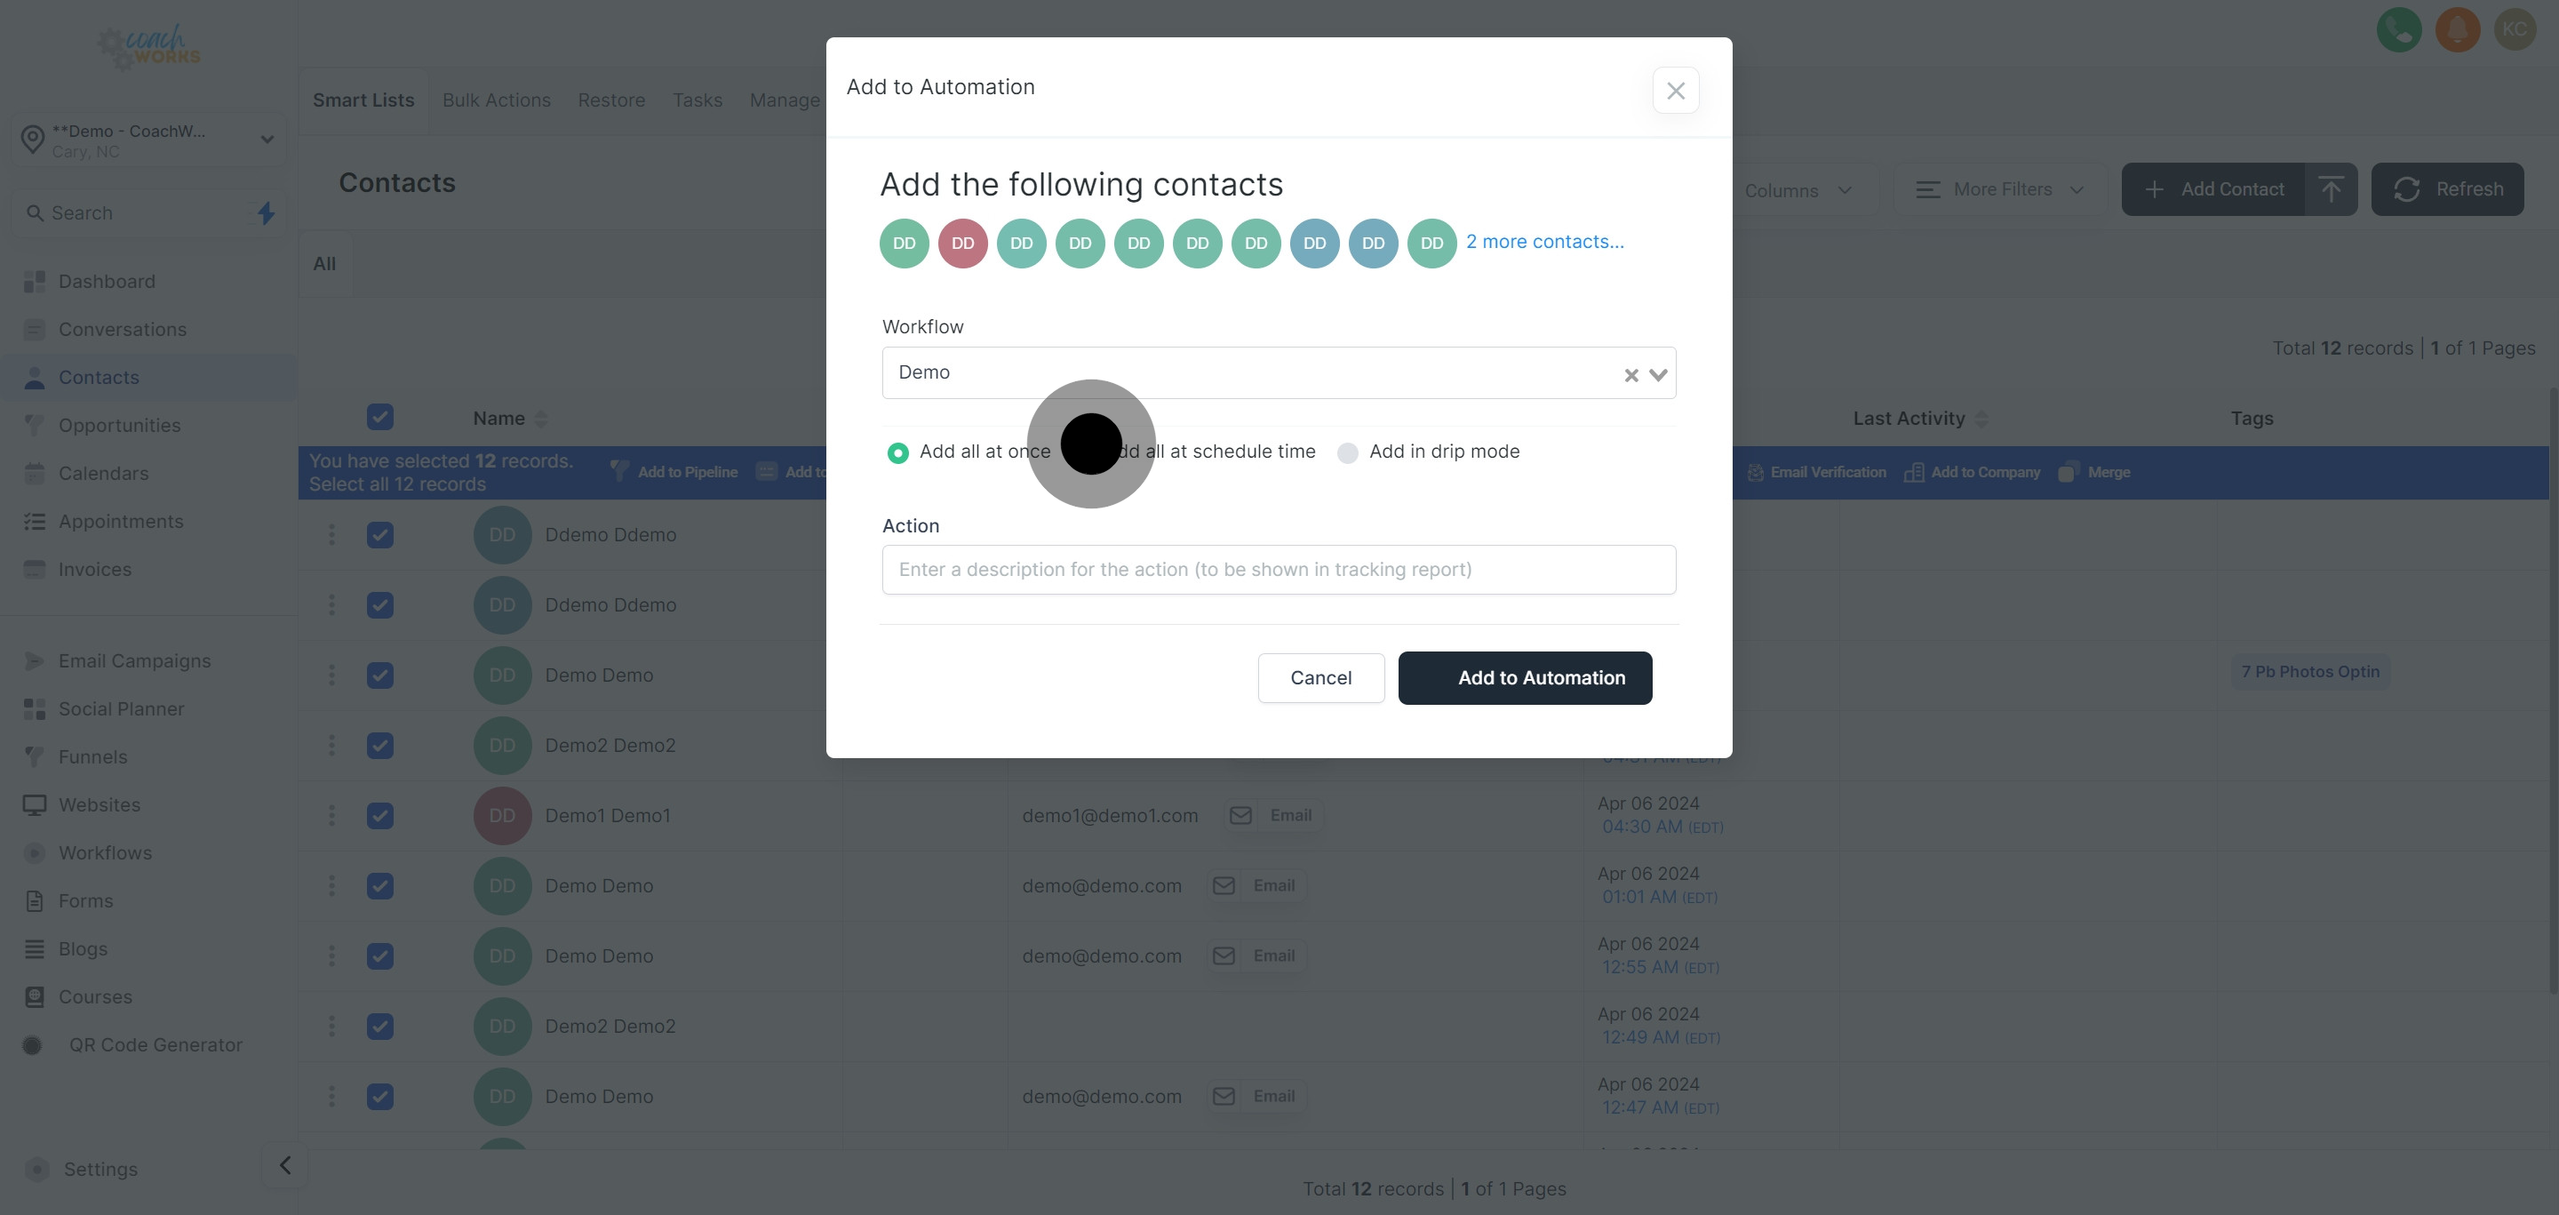Collapse sidebar with left chevron arrow

tap(285, 1165)
